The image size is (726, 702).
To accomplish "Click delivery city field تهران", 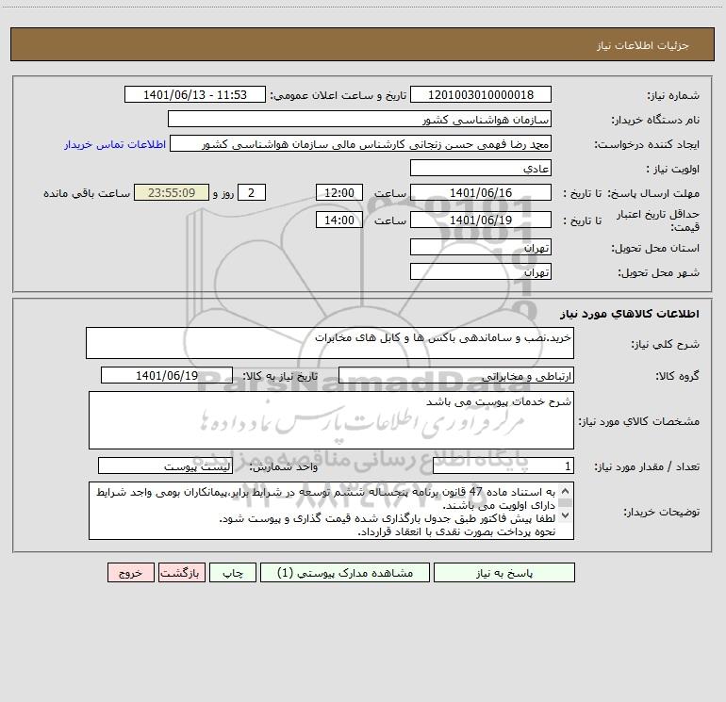I will (x=481, y=271).
